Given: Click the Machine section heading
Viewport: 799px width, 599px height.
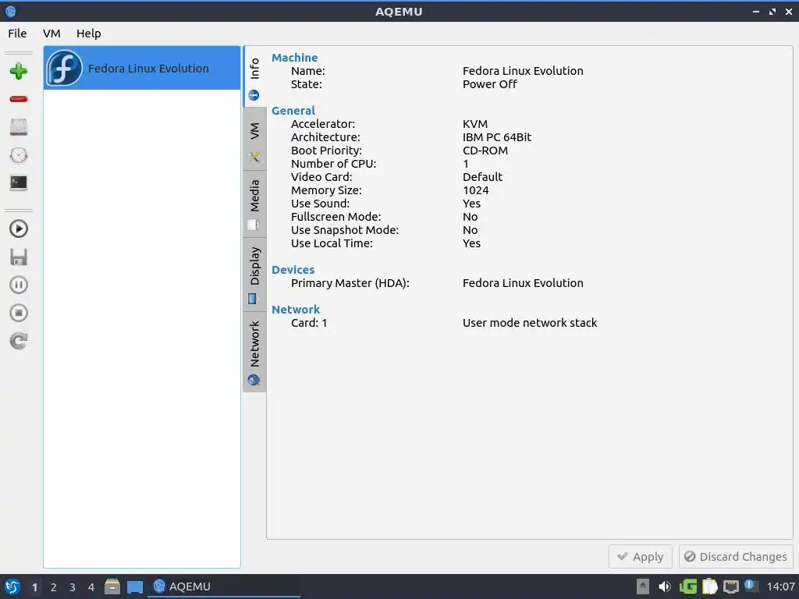Looking at the screenshot, I should pyautogui.click(x=294, y=58).
